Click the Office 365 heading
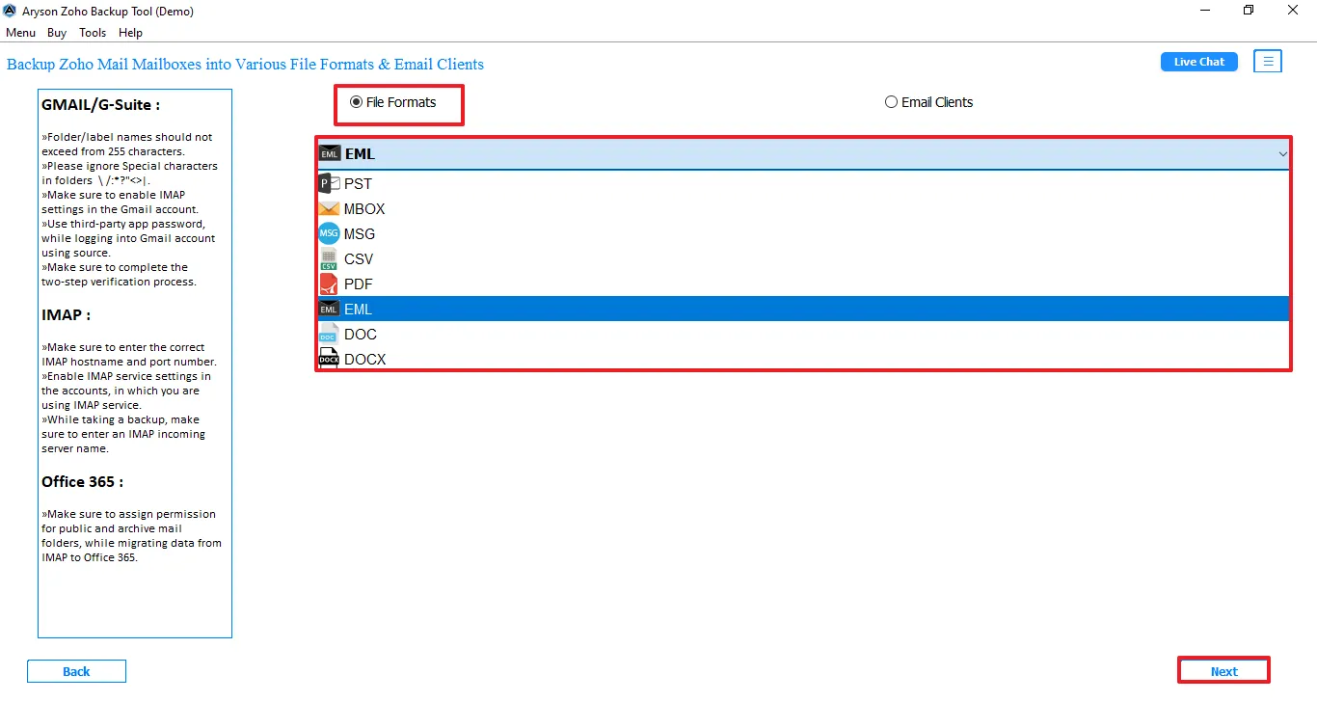This screenshot has height=702, width=1317. click(x=82, y=482)
